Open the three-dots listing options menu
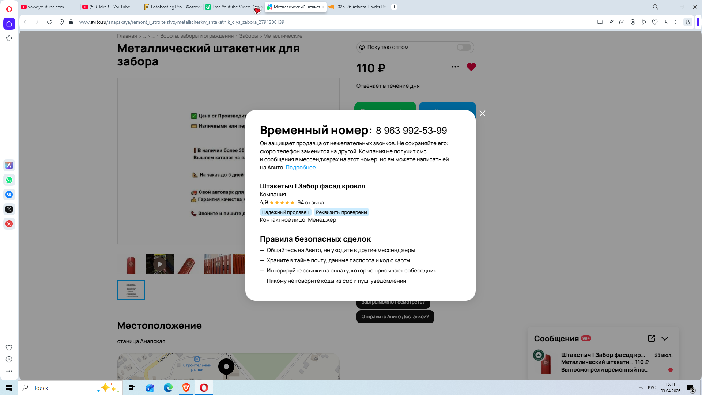 [455, 67]
